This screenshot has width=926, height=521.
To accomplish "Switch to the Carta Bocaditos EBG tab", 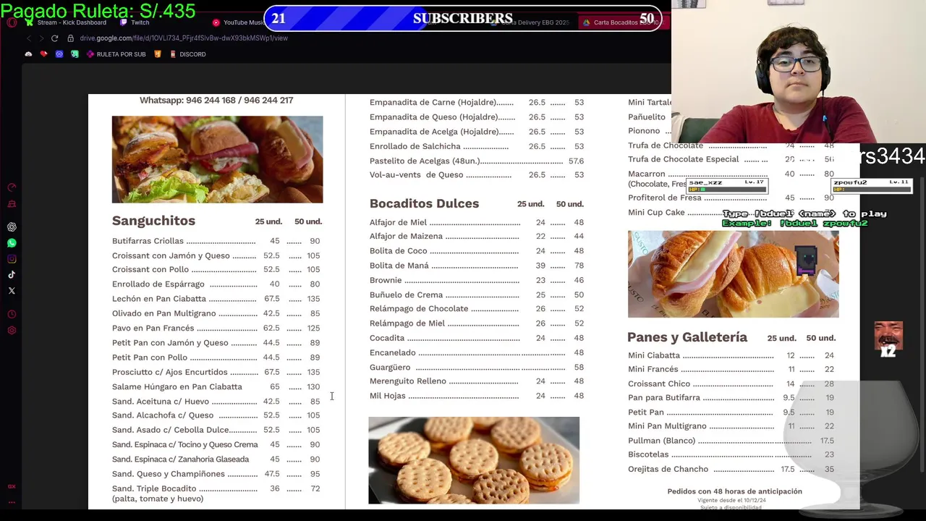I will [622, 22].
